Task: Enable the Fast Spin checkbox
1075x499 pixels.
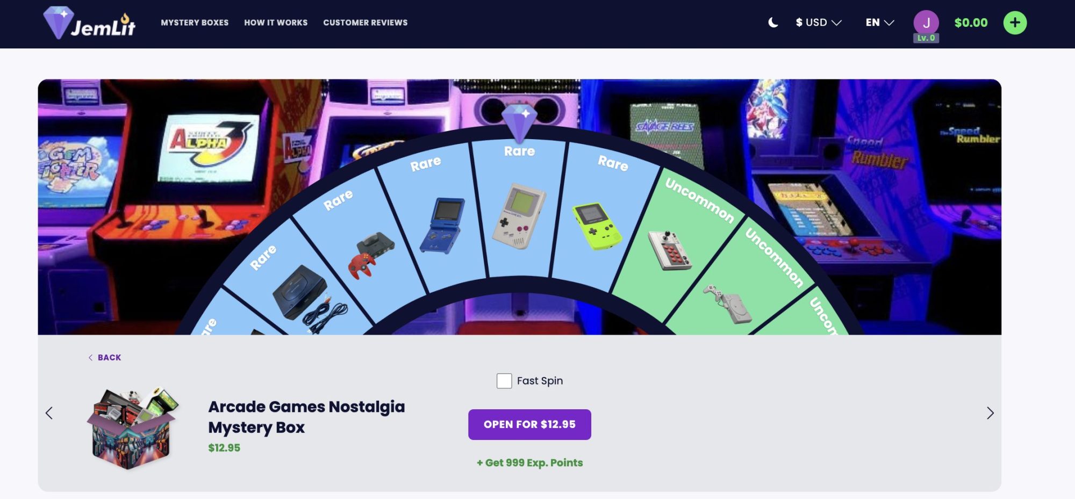Action: 504,381
